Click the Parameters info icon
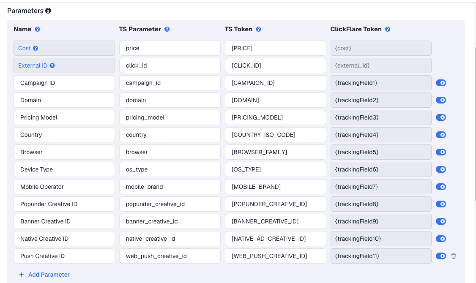 point(48,11)
